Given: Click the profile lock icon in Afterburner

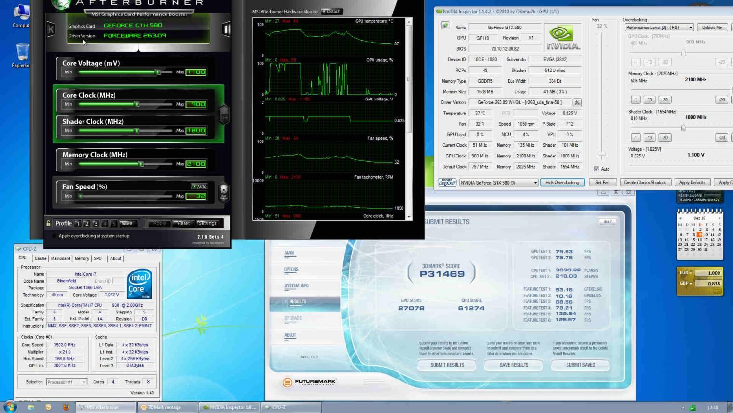Looking at the screenshot, I should [x=48, y=223].
